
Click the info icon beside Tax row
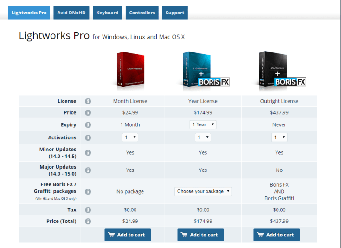(88, 210)
